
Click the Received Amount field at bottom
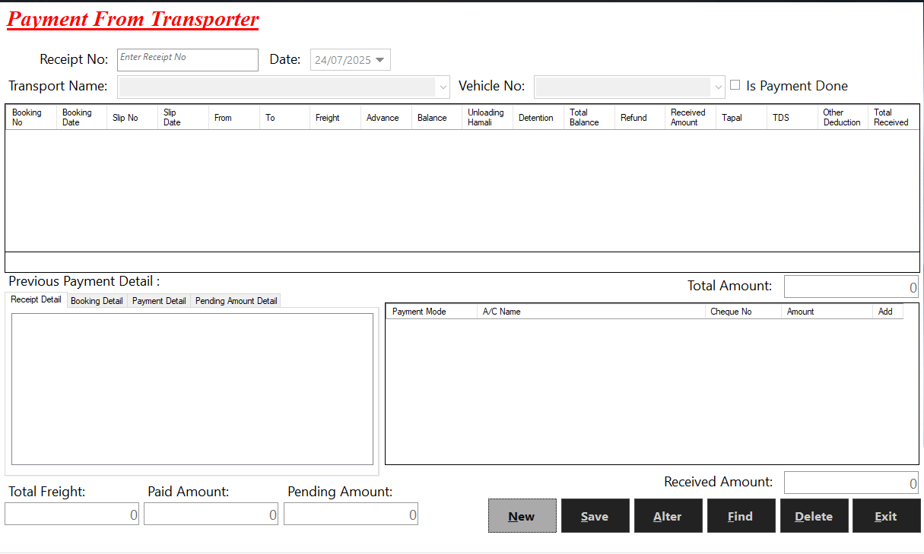tap(850, 483)
